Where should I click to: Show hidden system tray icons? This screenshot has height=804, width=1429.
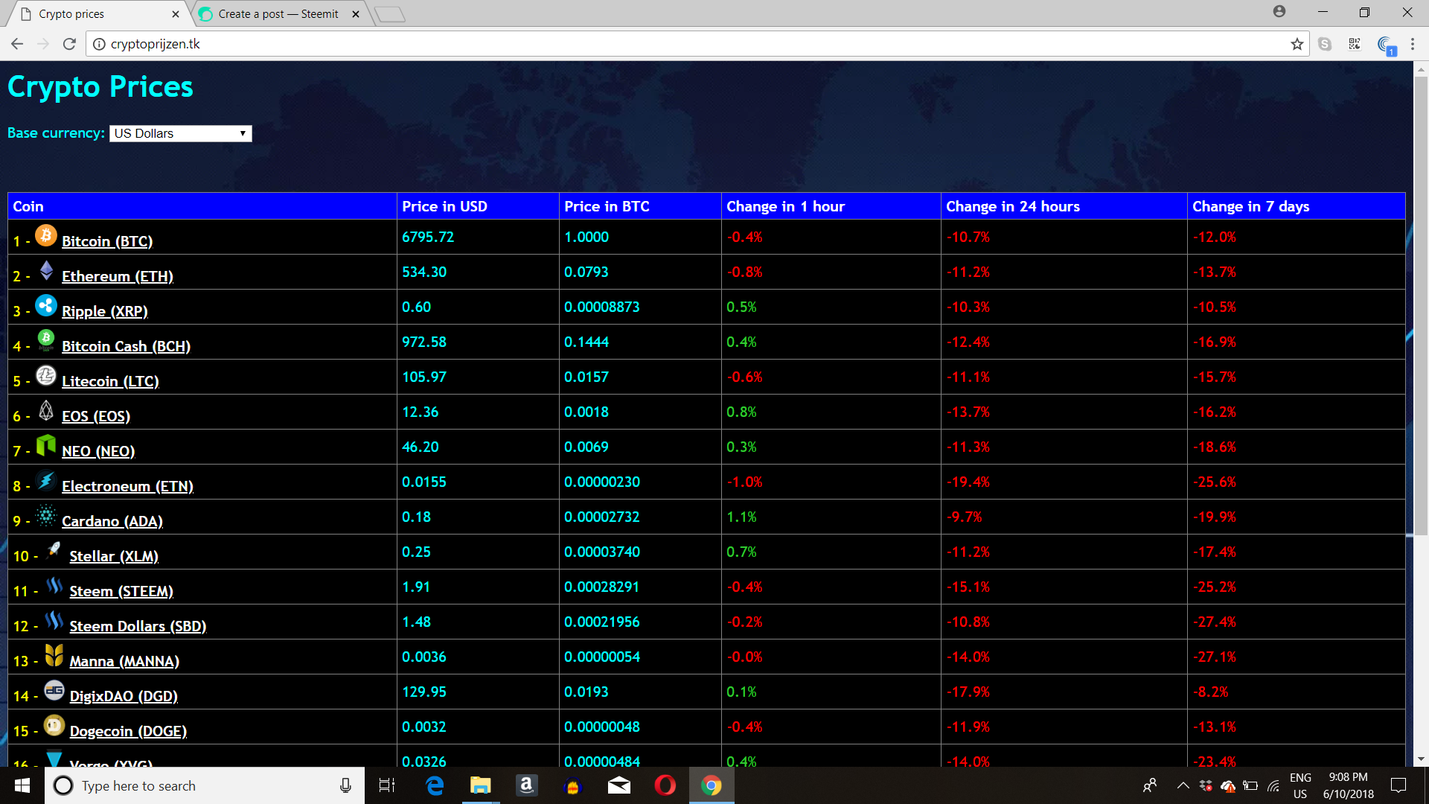tap(1183, 785)
